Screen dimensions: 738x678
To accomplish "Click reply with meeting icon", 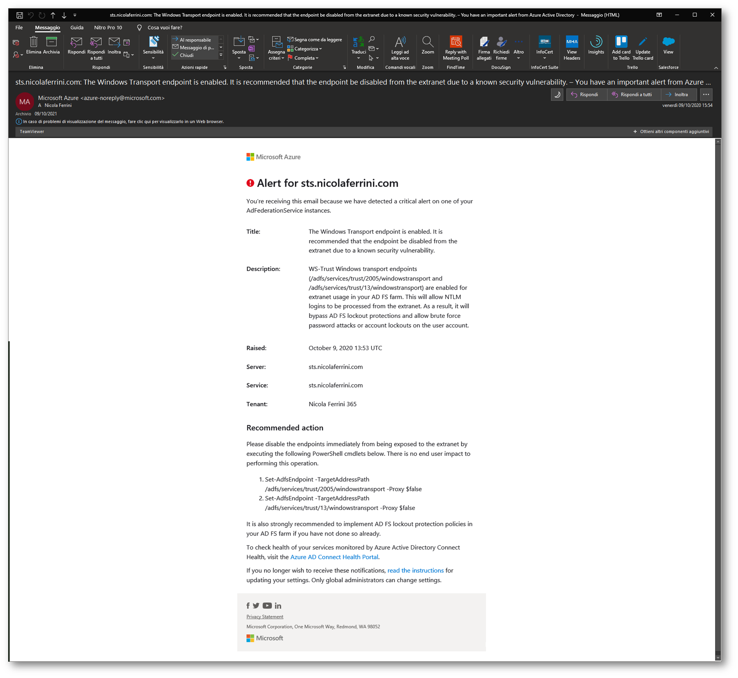I will tap(127, 42).
